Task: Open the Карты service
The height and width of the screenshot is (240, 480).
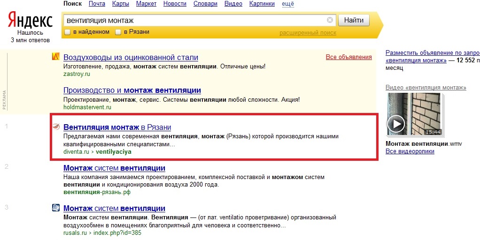Action: tap(121, 4)
